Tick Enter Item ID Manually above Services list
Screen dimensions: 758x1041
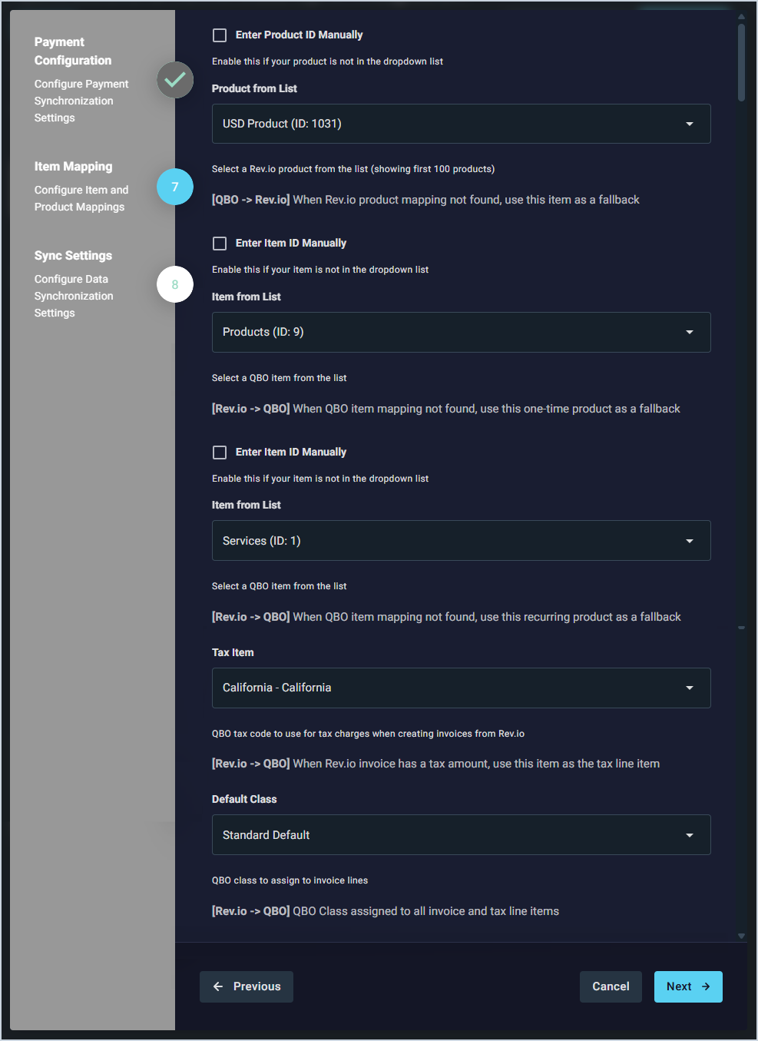[x=220, y=453]
